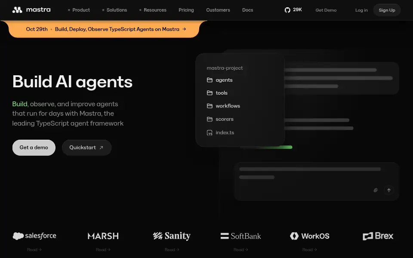Click the Get a demo button

click(34, 147)
